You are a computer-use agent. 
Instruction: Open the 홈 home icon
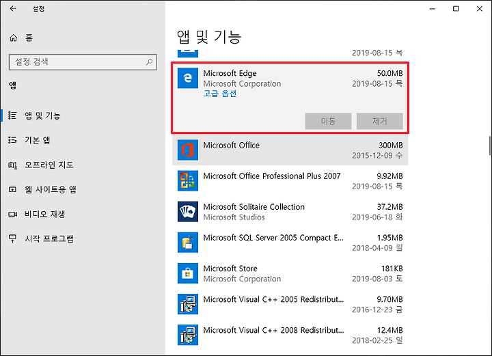pos(13,38)
